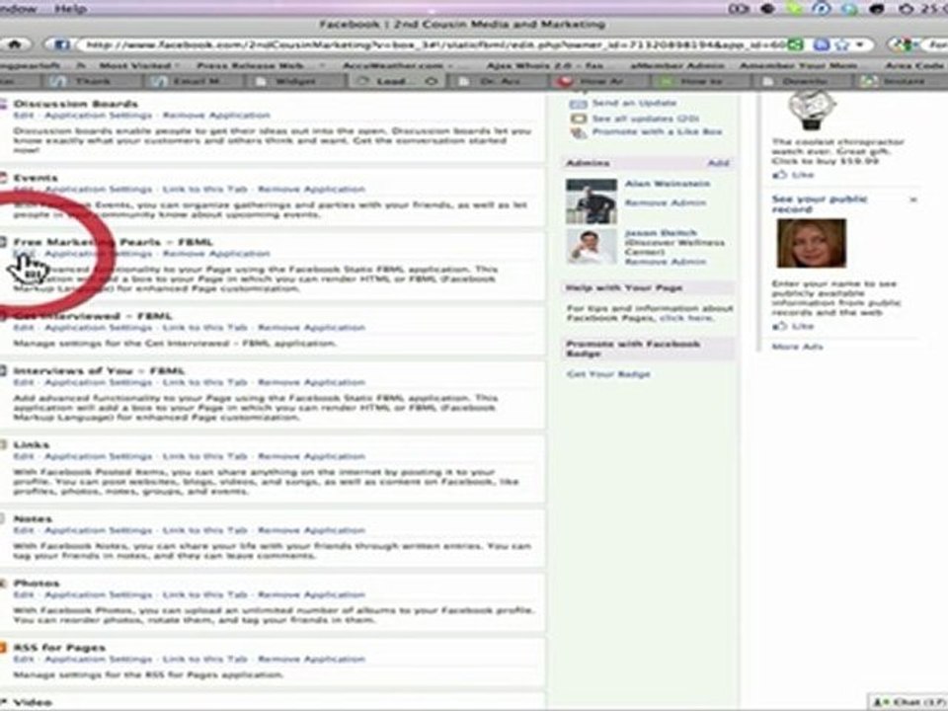Image resolution: width=948 pixels, height=711 pixels.
Task: Click the browser Home button
Action: pos(13,44)
